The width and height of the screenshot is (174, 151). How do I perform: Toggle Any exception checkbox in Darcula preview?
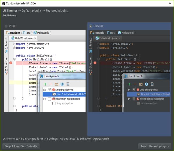point(138,103)
